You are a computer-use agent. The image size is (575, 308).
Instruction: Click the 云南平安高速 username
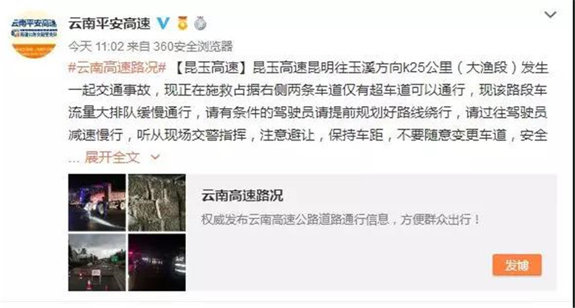coord(110,24)
